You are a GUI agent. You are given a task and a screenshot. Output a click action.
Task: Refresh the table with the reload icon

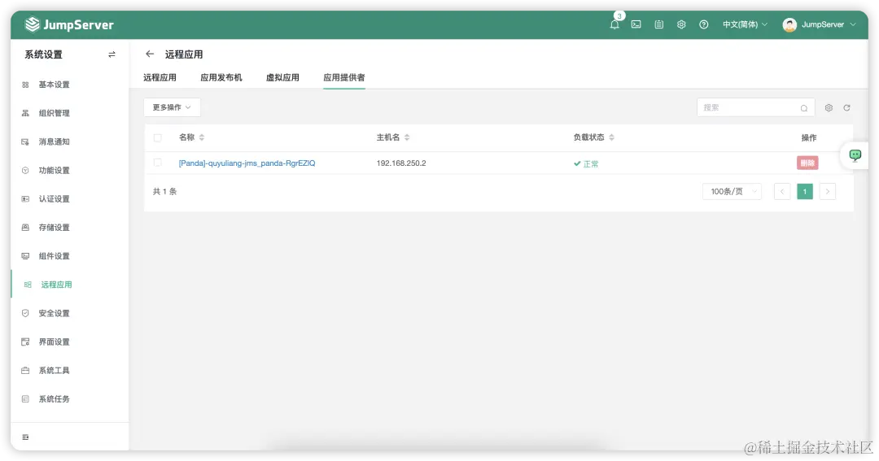846,107
